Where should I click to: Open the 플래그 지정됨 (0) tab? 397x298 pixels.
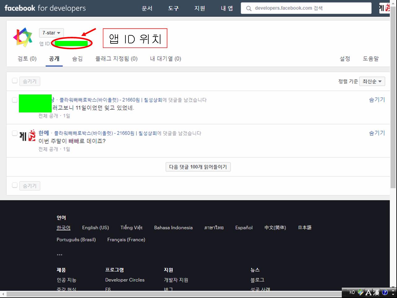pos(116,59)
